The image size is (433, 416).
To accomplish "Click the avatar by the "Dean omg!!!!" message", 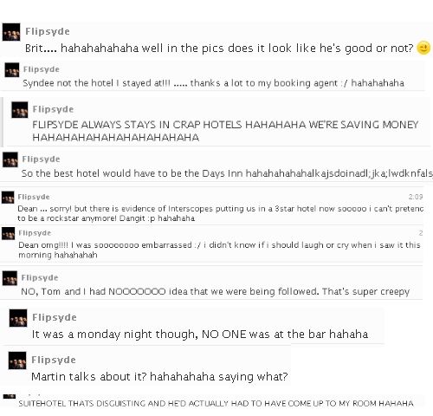I will point(8,233).
